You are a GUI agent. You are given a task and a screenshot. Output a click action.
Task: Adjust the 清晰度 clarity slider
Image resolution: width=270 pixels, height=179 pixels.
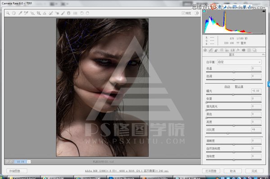(x=234, y=144)
